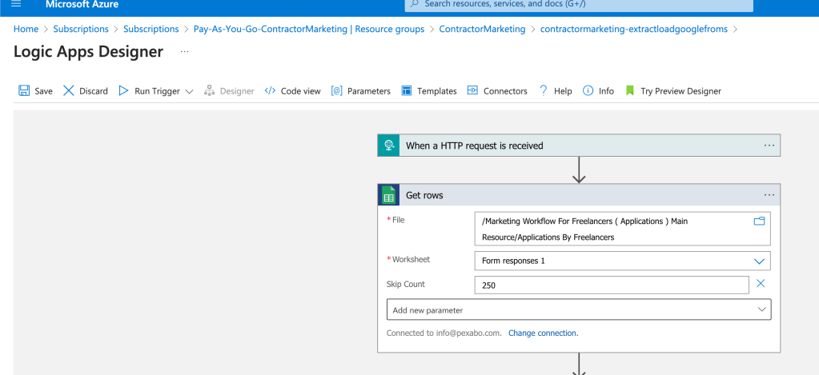Viewport: 819px width, 375px height.
Task: Open the ContractorMarketing breadcrumb
Action: pos(482,30)
